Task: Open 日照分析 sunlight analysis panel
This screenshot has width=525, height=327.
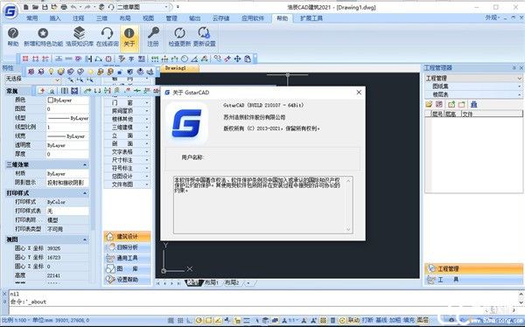Action: pyautogui.click(x=127, y=247)
